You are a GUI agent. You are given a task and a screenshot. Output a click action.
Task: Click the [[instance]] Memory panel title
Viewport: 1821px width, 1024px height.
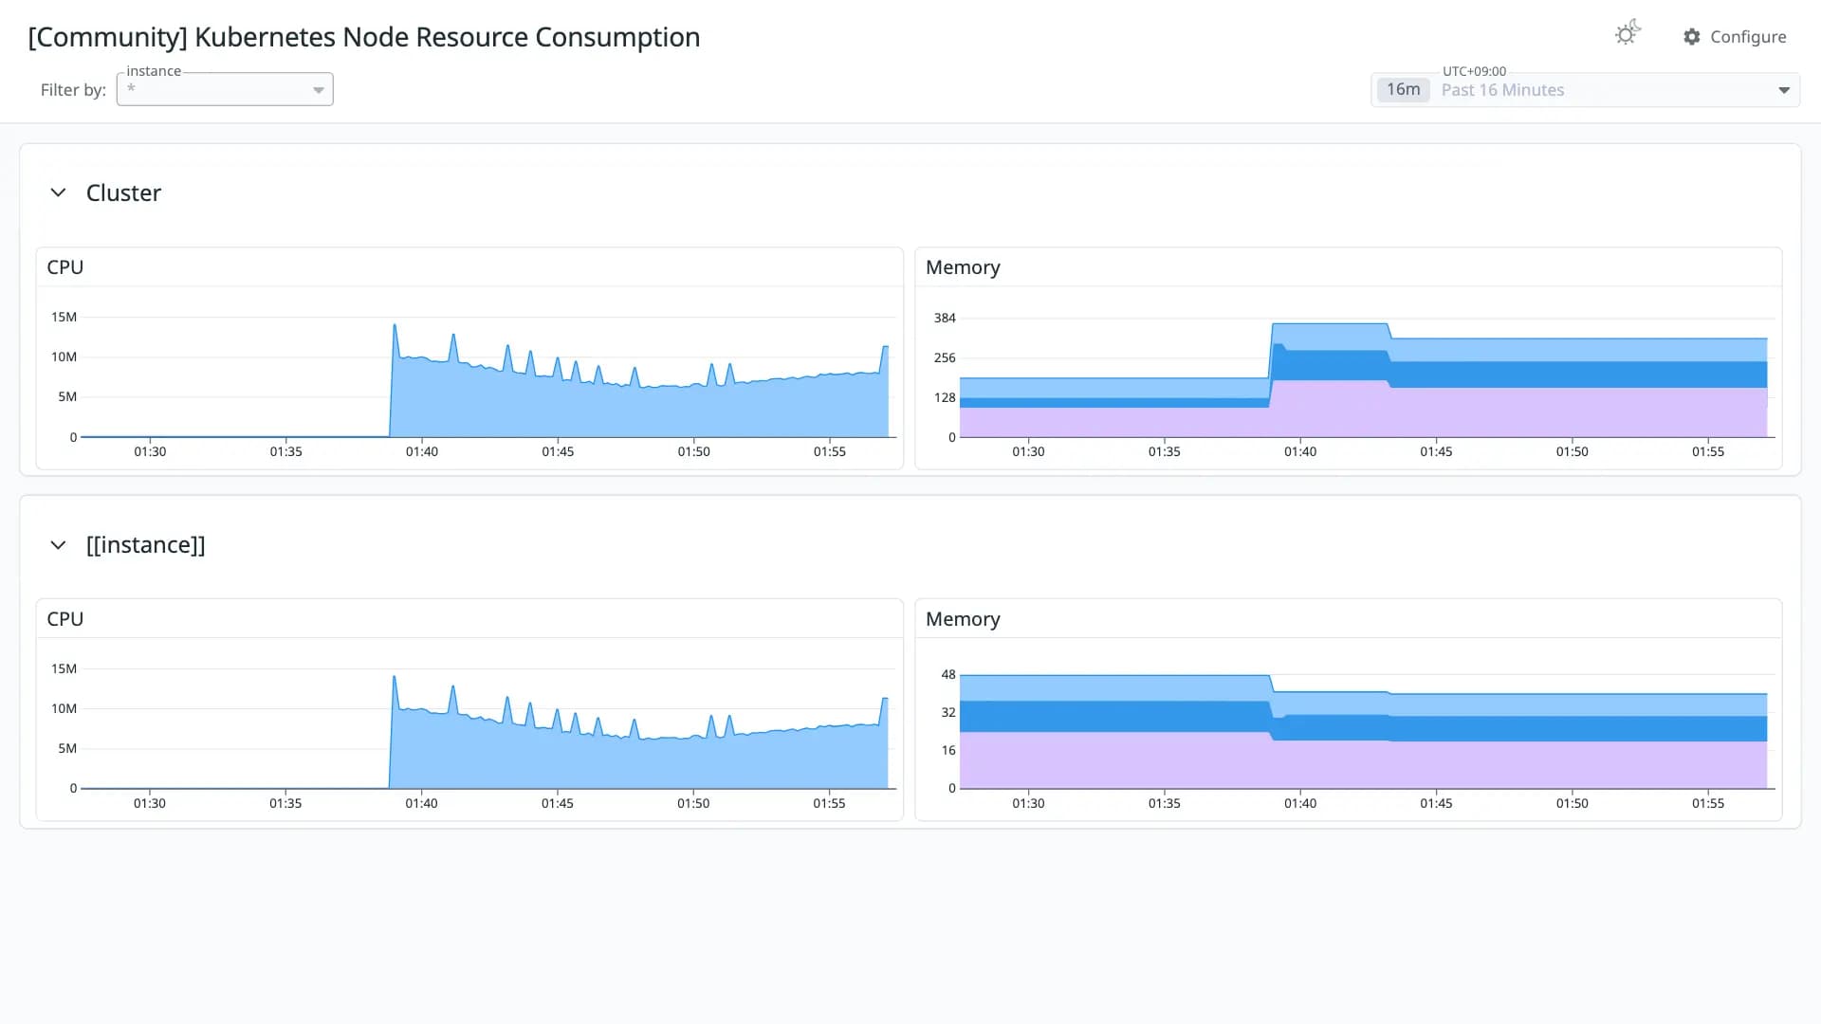click(x=963, y=619)
